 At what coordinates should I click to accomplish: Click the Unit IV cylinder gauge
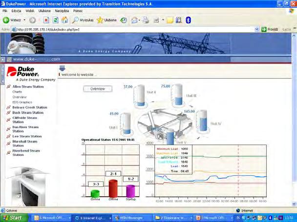point(203,121)
